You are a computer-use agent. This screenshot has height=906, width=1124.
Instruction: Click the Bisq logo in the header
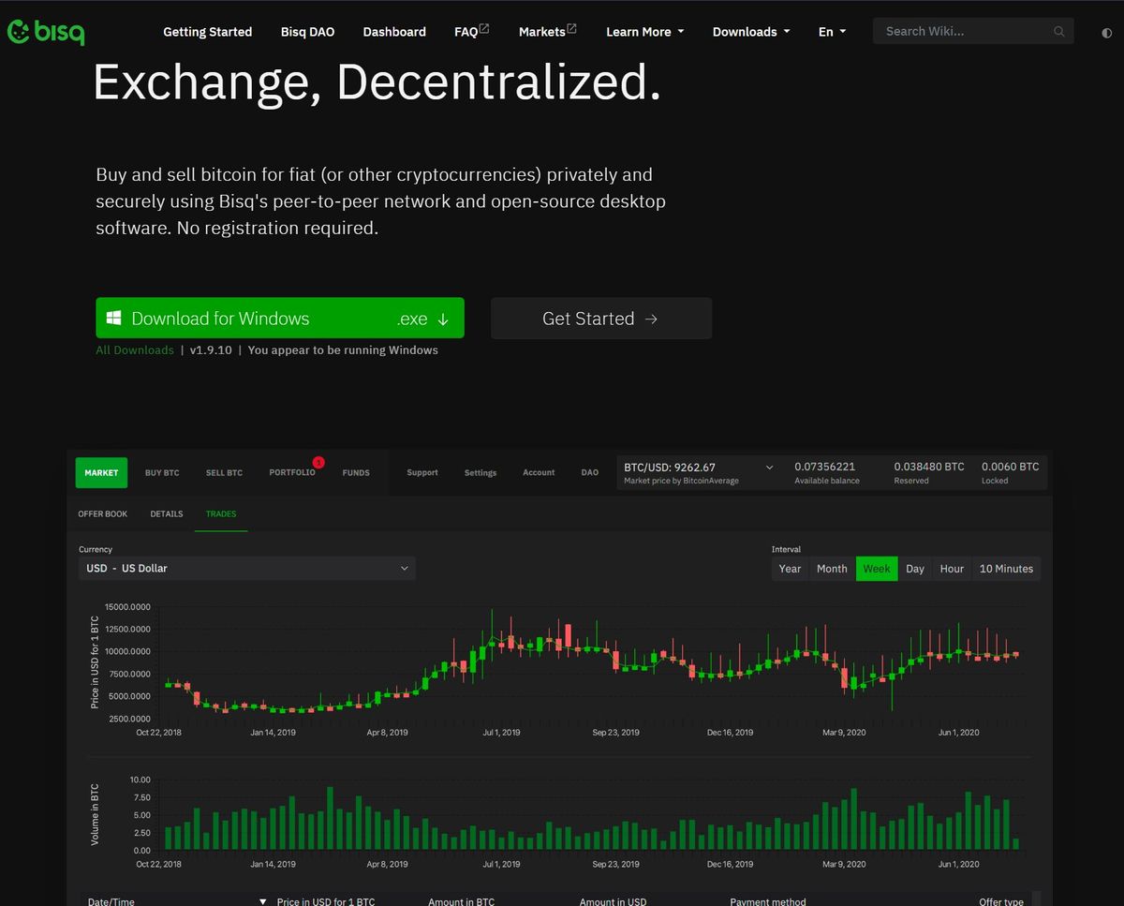(x=46, y=32)
